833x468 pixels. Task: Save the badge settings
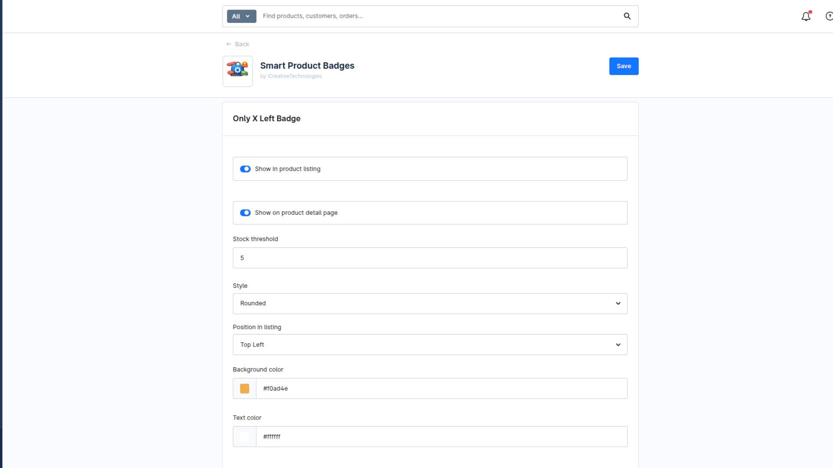(x=623, y=66)
